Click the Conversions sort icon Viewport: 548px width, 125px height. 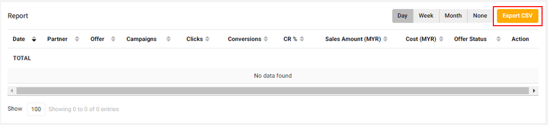pos(266,39)
